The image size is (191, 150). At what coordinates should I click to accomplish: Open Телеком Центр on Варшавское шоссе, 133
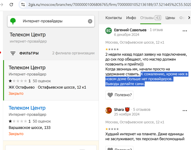(27, 108)
